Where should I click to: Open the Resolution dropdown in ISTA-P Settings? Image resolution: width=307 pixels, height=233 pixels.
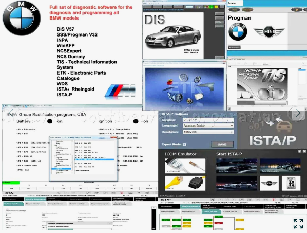click(x=208, y=132)
